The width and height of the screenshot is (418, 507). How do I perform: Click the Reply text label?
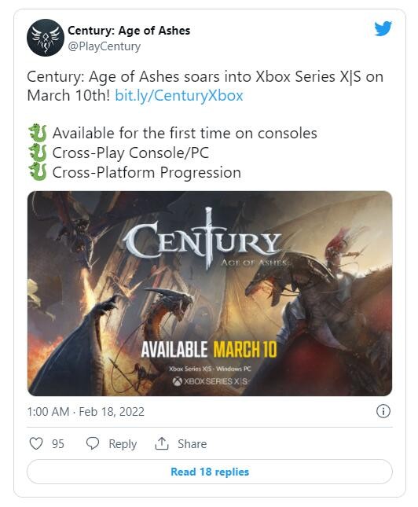123,444
